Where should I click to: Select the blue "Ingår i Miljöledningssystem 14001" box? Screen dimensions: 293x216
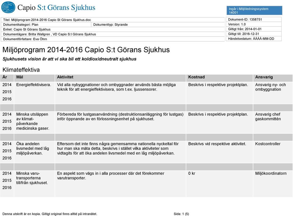(x=254, y=10)
